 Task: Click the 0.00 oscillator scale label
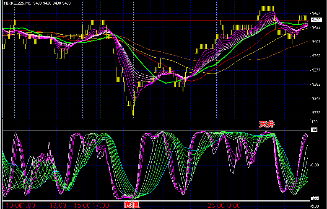316,165
